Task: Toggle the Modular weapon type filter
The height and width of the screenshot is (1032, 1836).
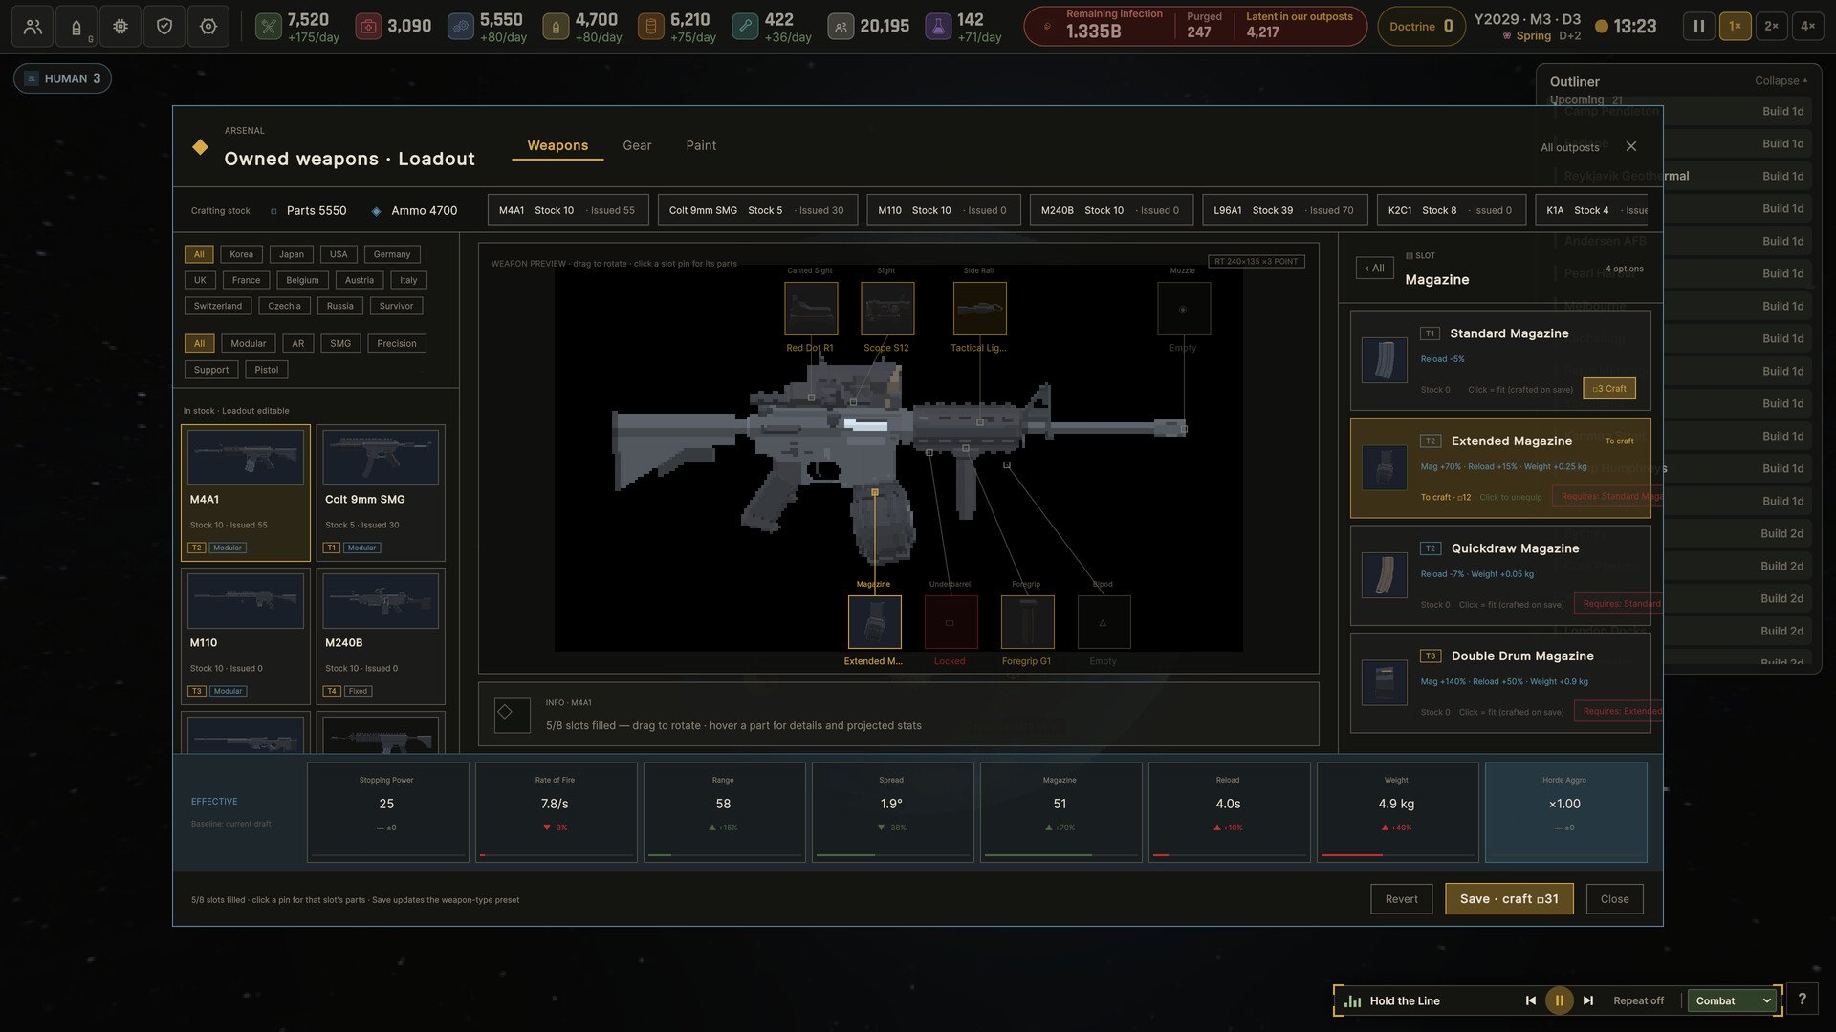Action: tap(249, 343)
